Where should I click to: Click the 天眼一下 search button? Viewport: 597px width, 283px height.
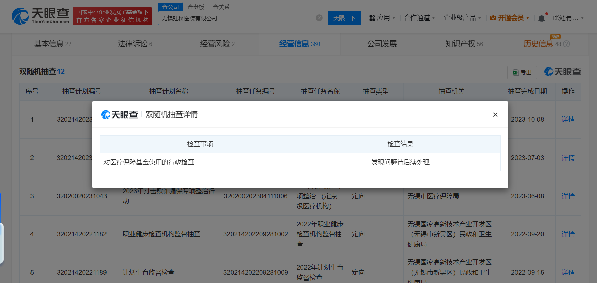(345, 18)
